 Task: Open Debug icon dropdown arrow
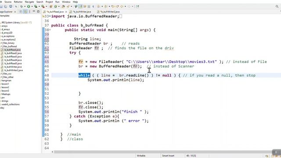point(25,7)
